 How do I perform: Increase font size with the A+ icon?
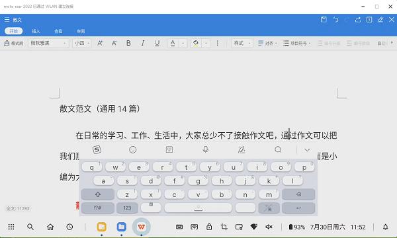pyautogui.click(x=100, y=43)
